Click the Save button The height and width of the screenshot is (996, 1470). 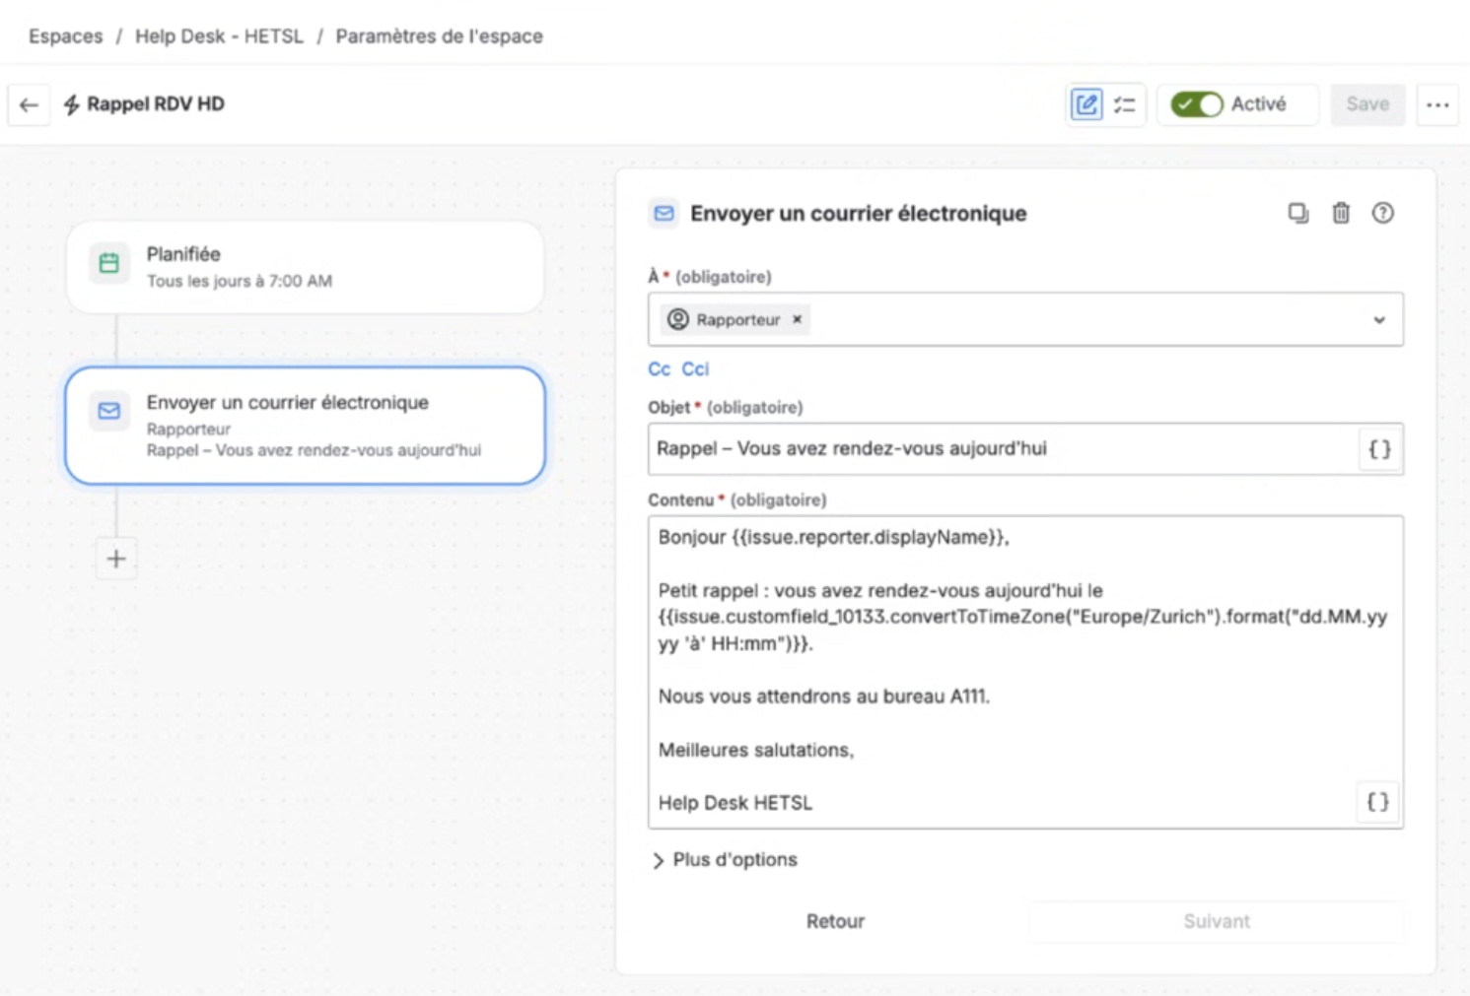[1367, 104]
